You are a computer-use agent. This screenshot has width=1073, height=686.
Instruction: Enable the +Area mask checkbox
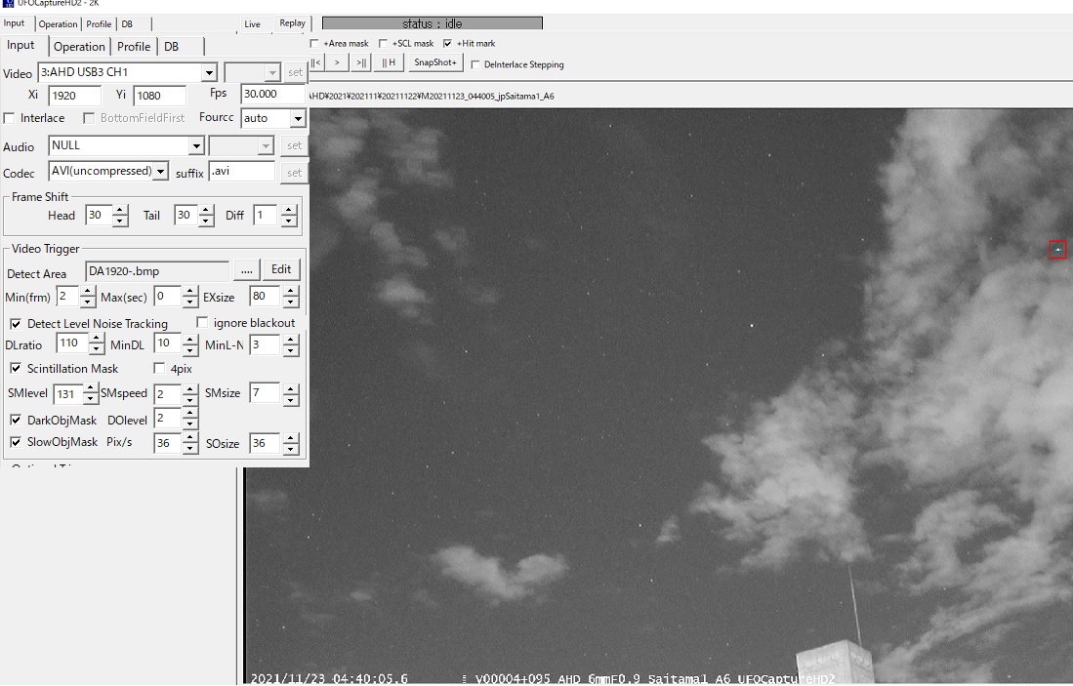point(313,43)
